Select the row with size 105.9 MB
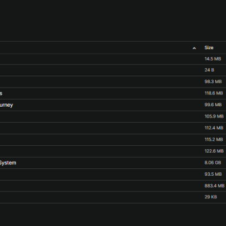 click(x=113, y=116)
